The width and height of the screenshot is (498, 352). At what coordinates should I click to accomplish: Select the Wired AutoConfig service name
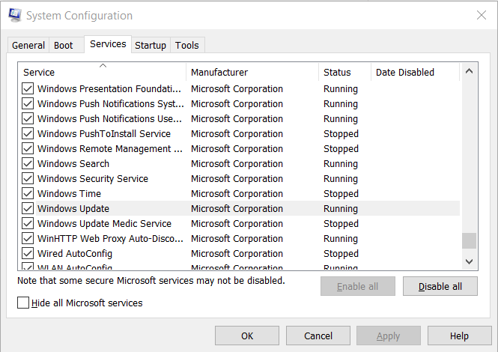click(75, 254)
